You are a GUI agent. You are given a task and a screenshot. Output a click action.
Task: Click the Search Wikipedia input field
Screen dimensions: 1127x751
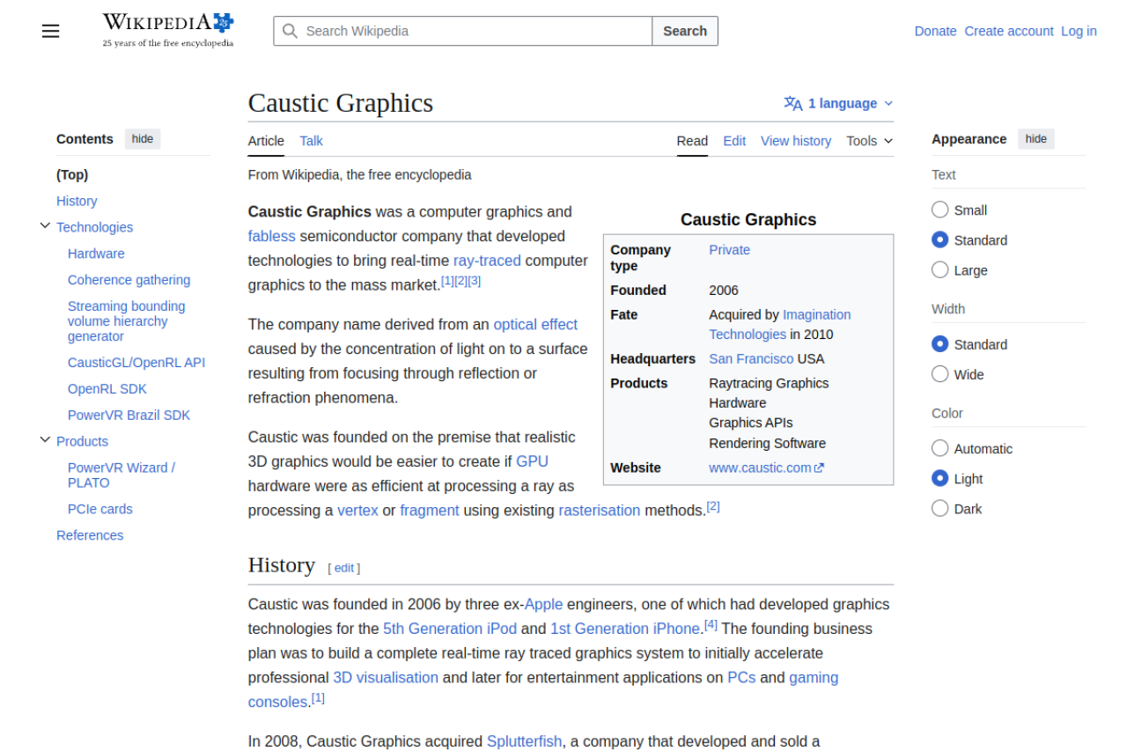pos(462,31)
